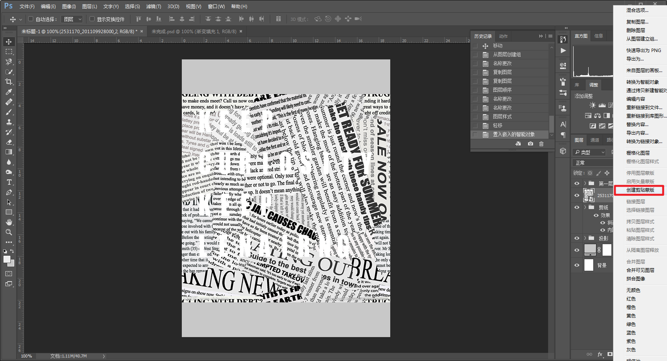This screenshot has height=361, width=667.
Task: Open the auto-select 图层 dropdown
Action: (x=73, y=19)
